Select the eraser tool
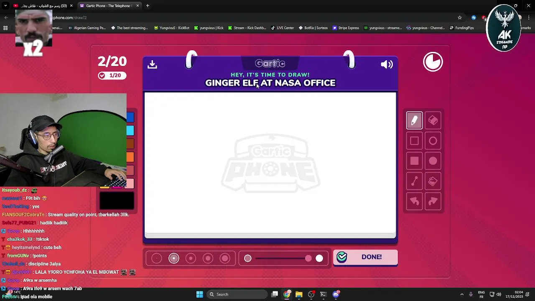Viewport: 535px width, 301px height. click(x=433, y=121)
